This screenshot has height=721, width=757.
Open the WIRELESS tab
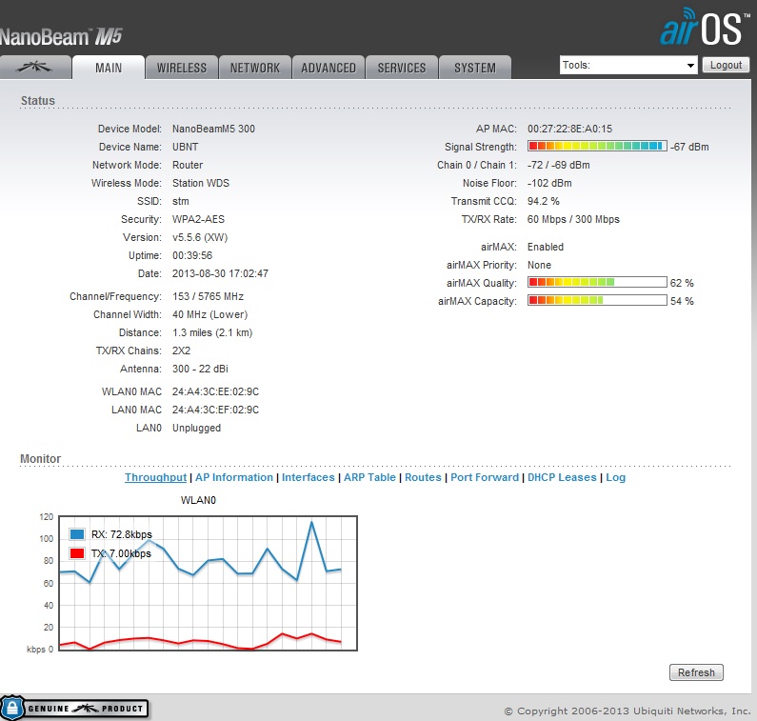[182, 68]
